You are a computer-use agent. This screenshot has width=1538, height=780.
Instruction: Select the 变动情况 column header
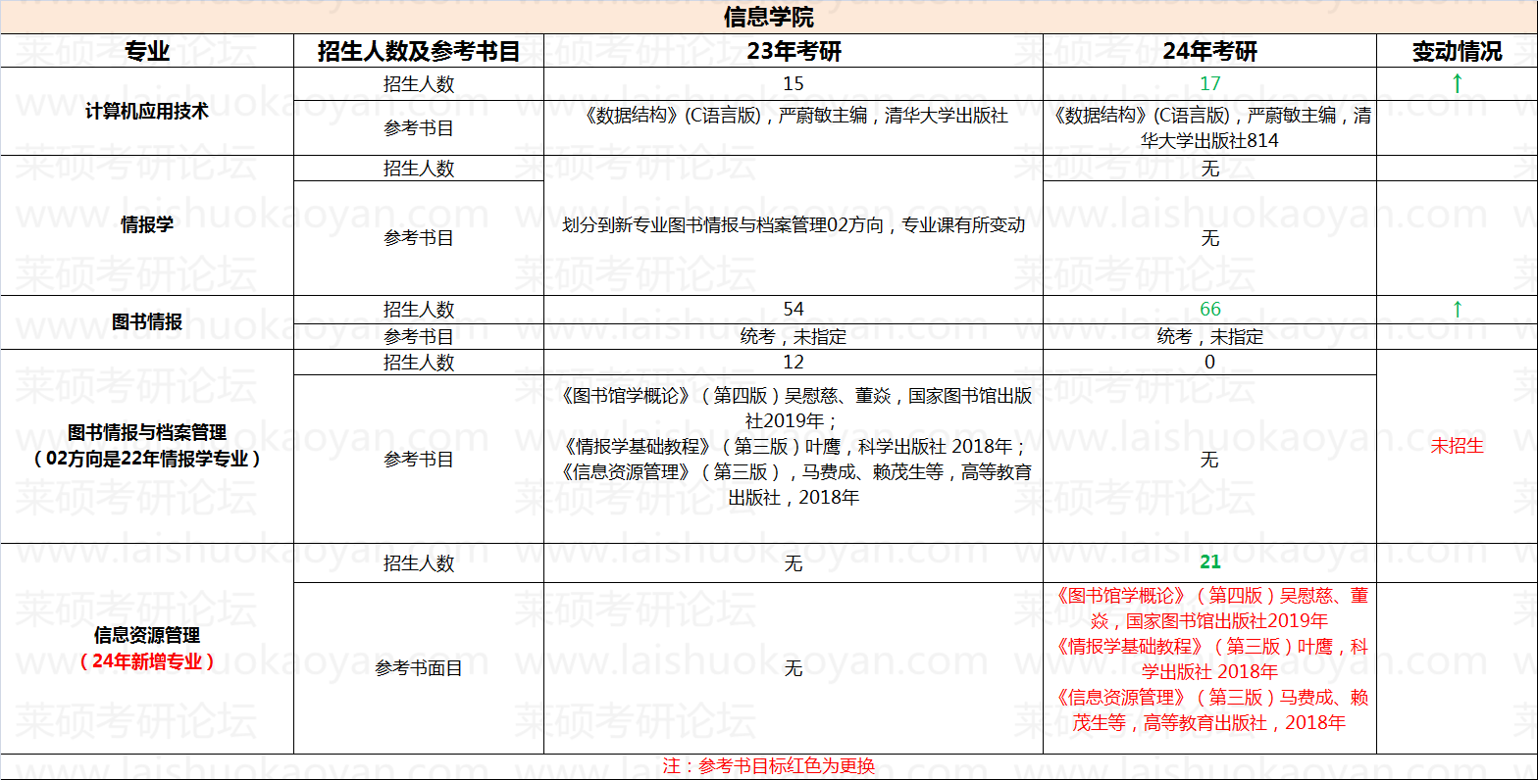[x=1457, y=52]
